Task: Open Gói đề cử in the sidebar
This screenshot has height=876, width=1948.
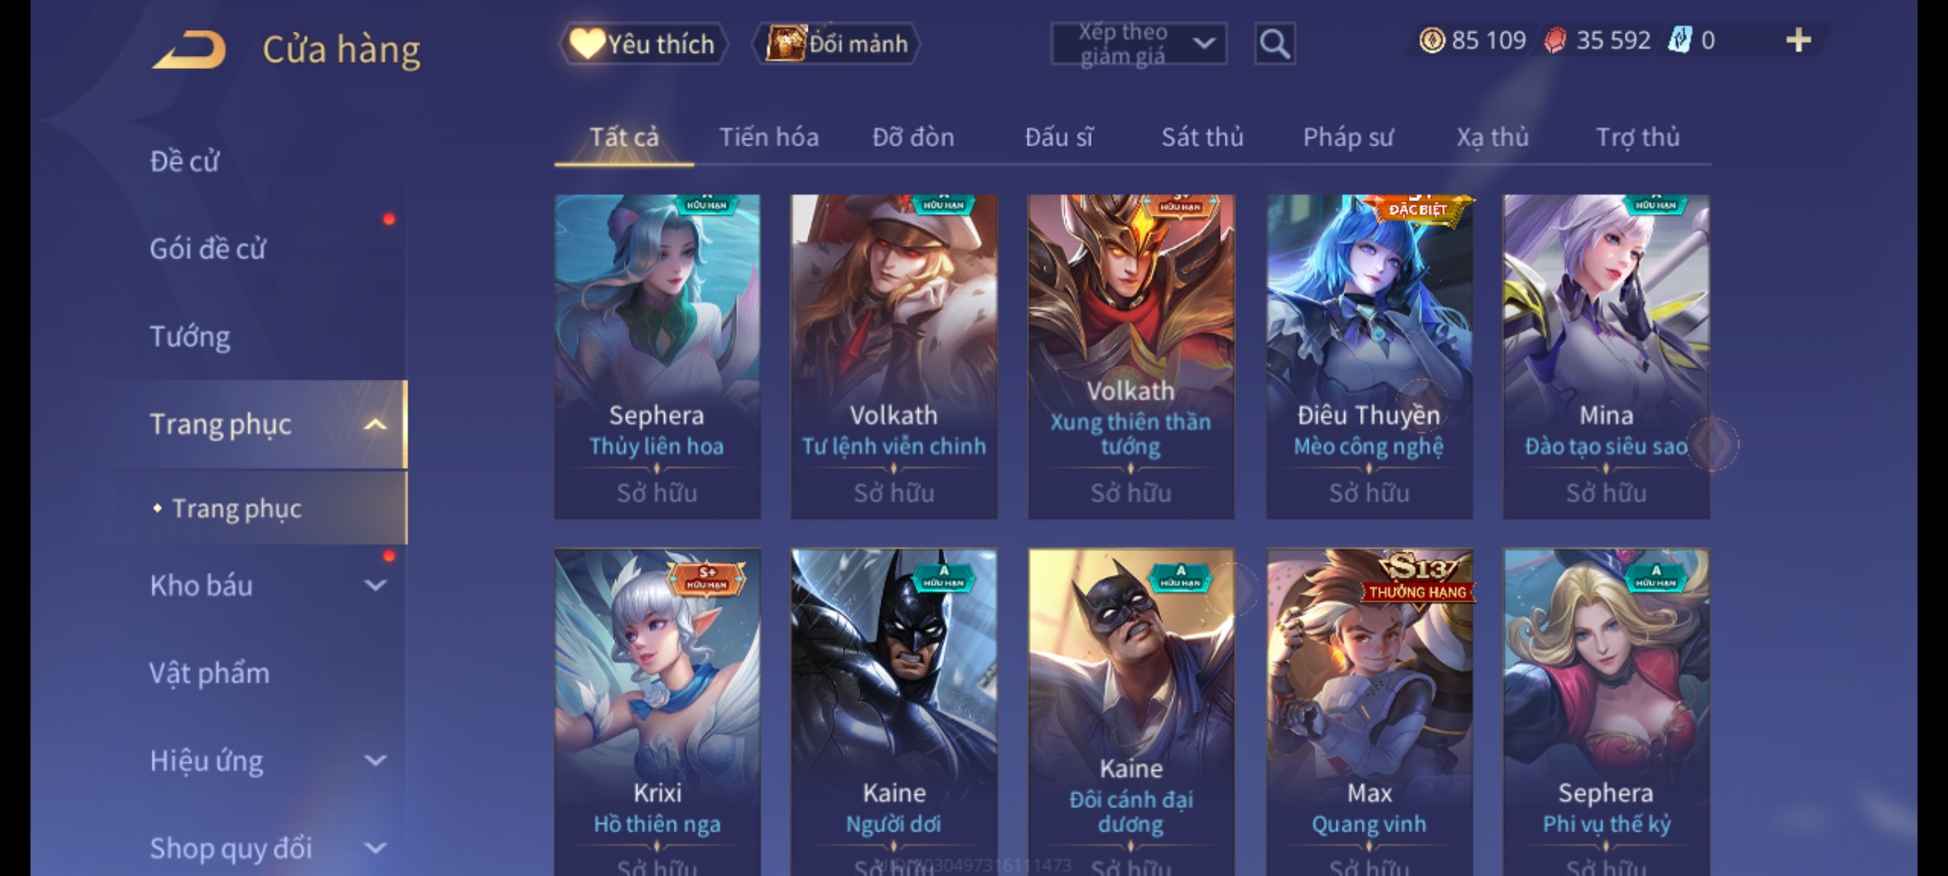Action: (x=207, y=249)
